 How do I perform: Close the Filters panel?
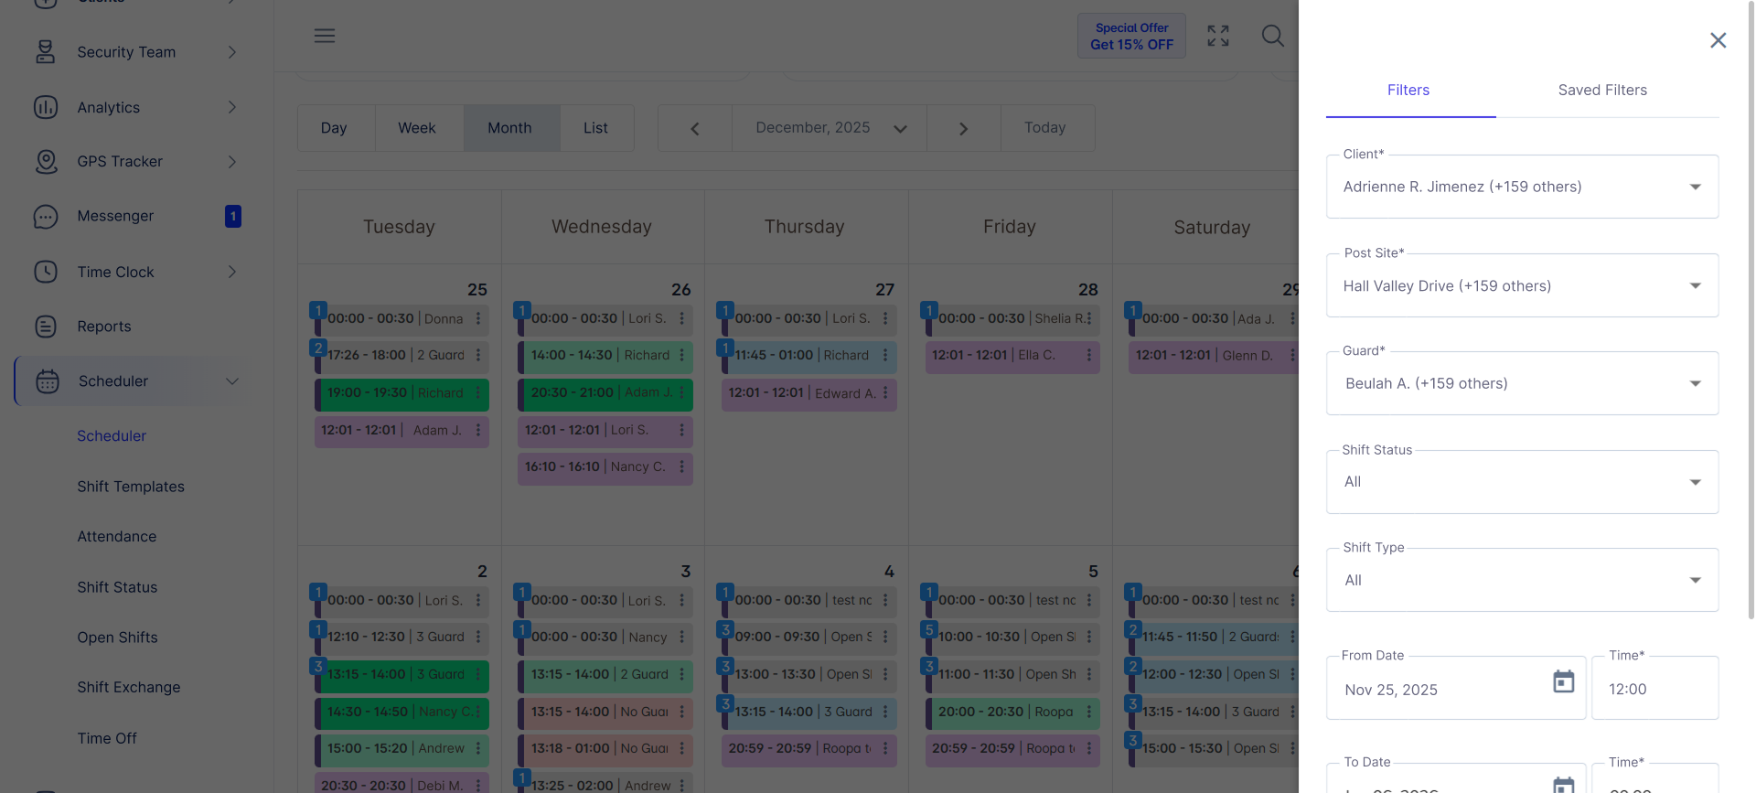[x=1718, y=40]
